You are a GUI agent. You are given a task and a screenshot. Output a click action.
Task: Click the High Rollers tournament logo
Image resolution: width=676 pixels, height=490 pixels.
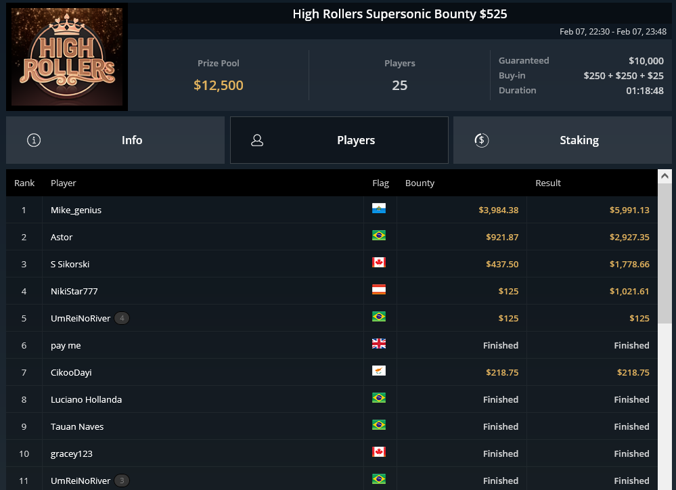click(67, 57)
